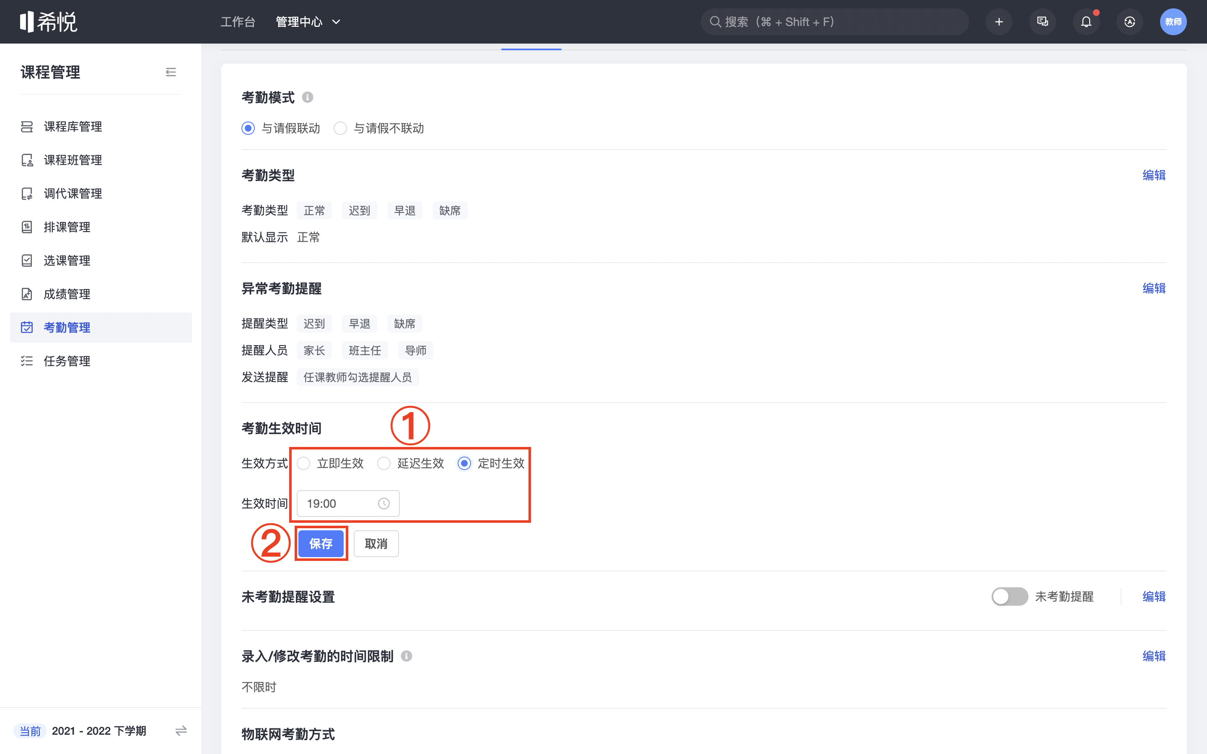Click the info icon next to 考勤模式

point(308,97)
